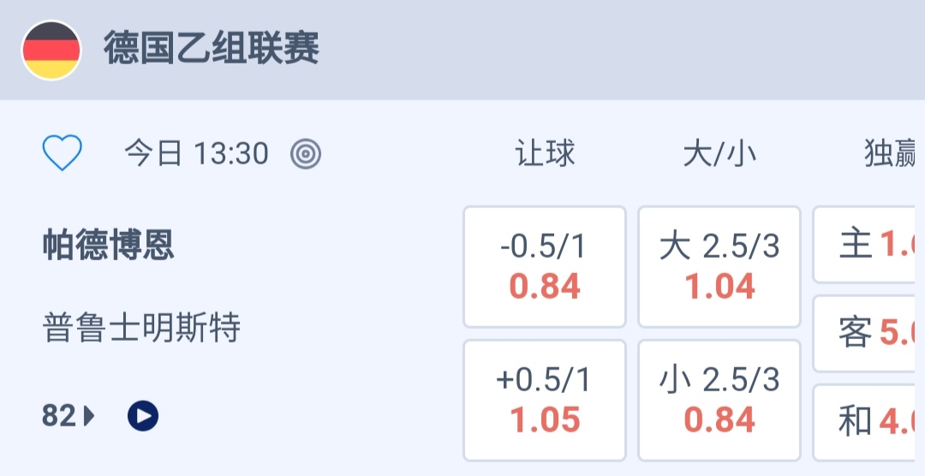Tap the small triangle arrow beside 82

click(90, 416)
